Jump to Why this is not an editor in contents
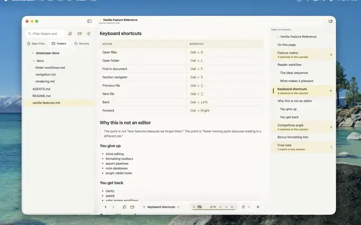The image size is (361, 225). coord(295,101)
